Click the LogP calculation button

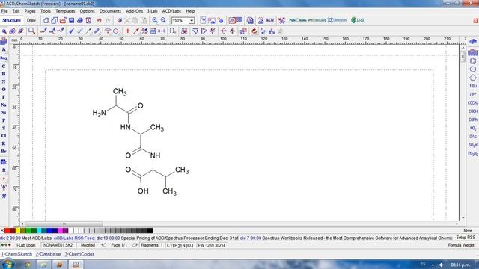point(358,20)
